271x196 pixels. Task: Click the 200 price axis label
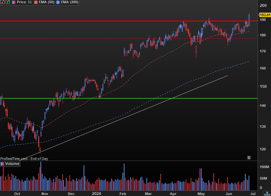[x=263, y=6]
